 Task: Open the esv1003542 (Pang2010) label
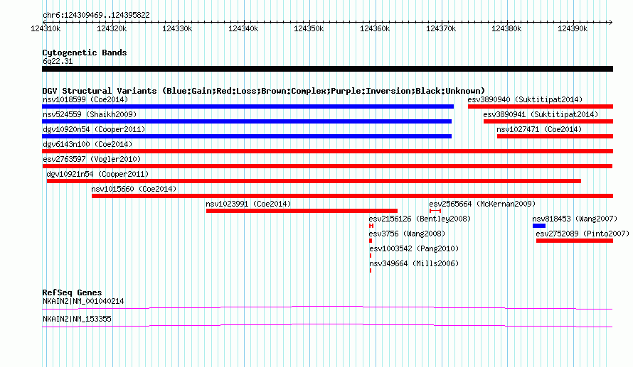414,248
